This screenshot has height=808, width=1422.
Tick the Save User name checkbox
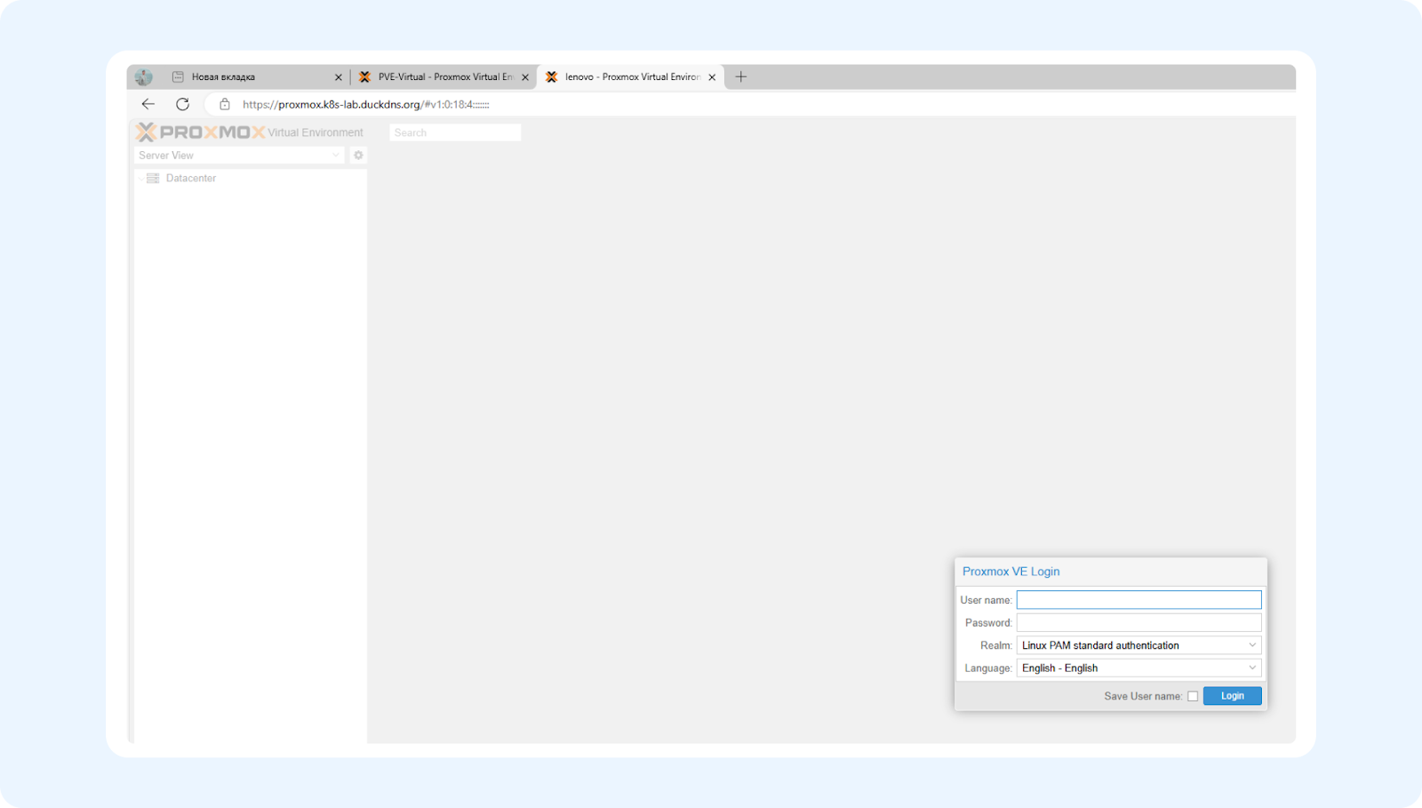tap(1193, 696)
